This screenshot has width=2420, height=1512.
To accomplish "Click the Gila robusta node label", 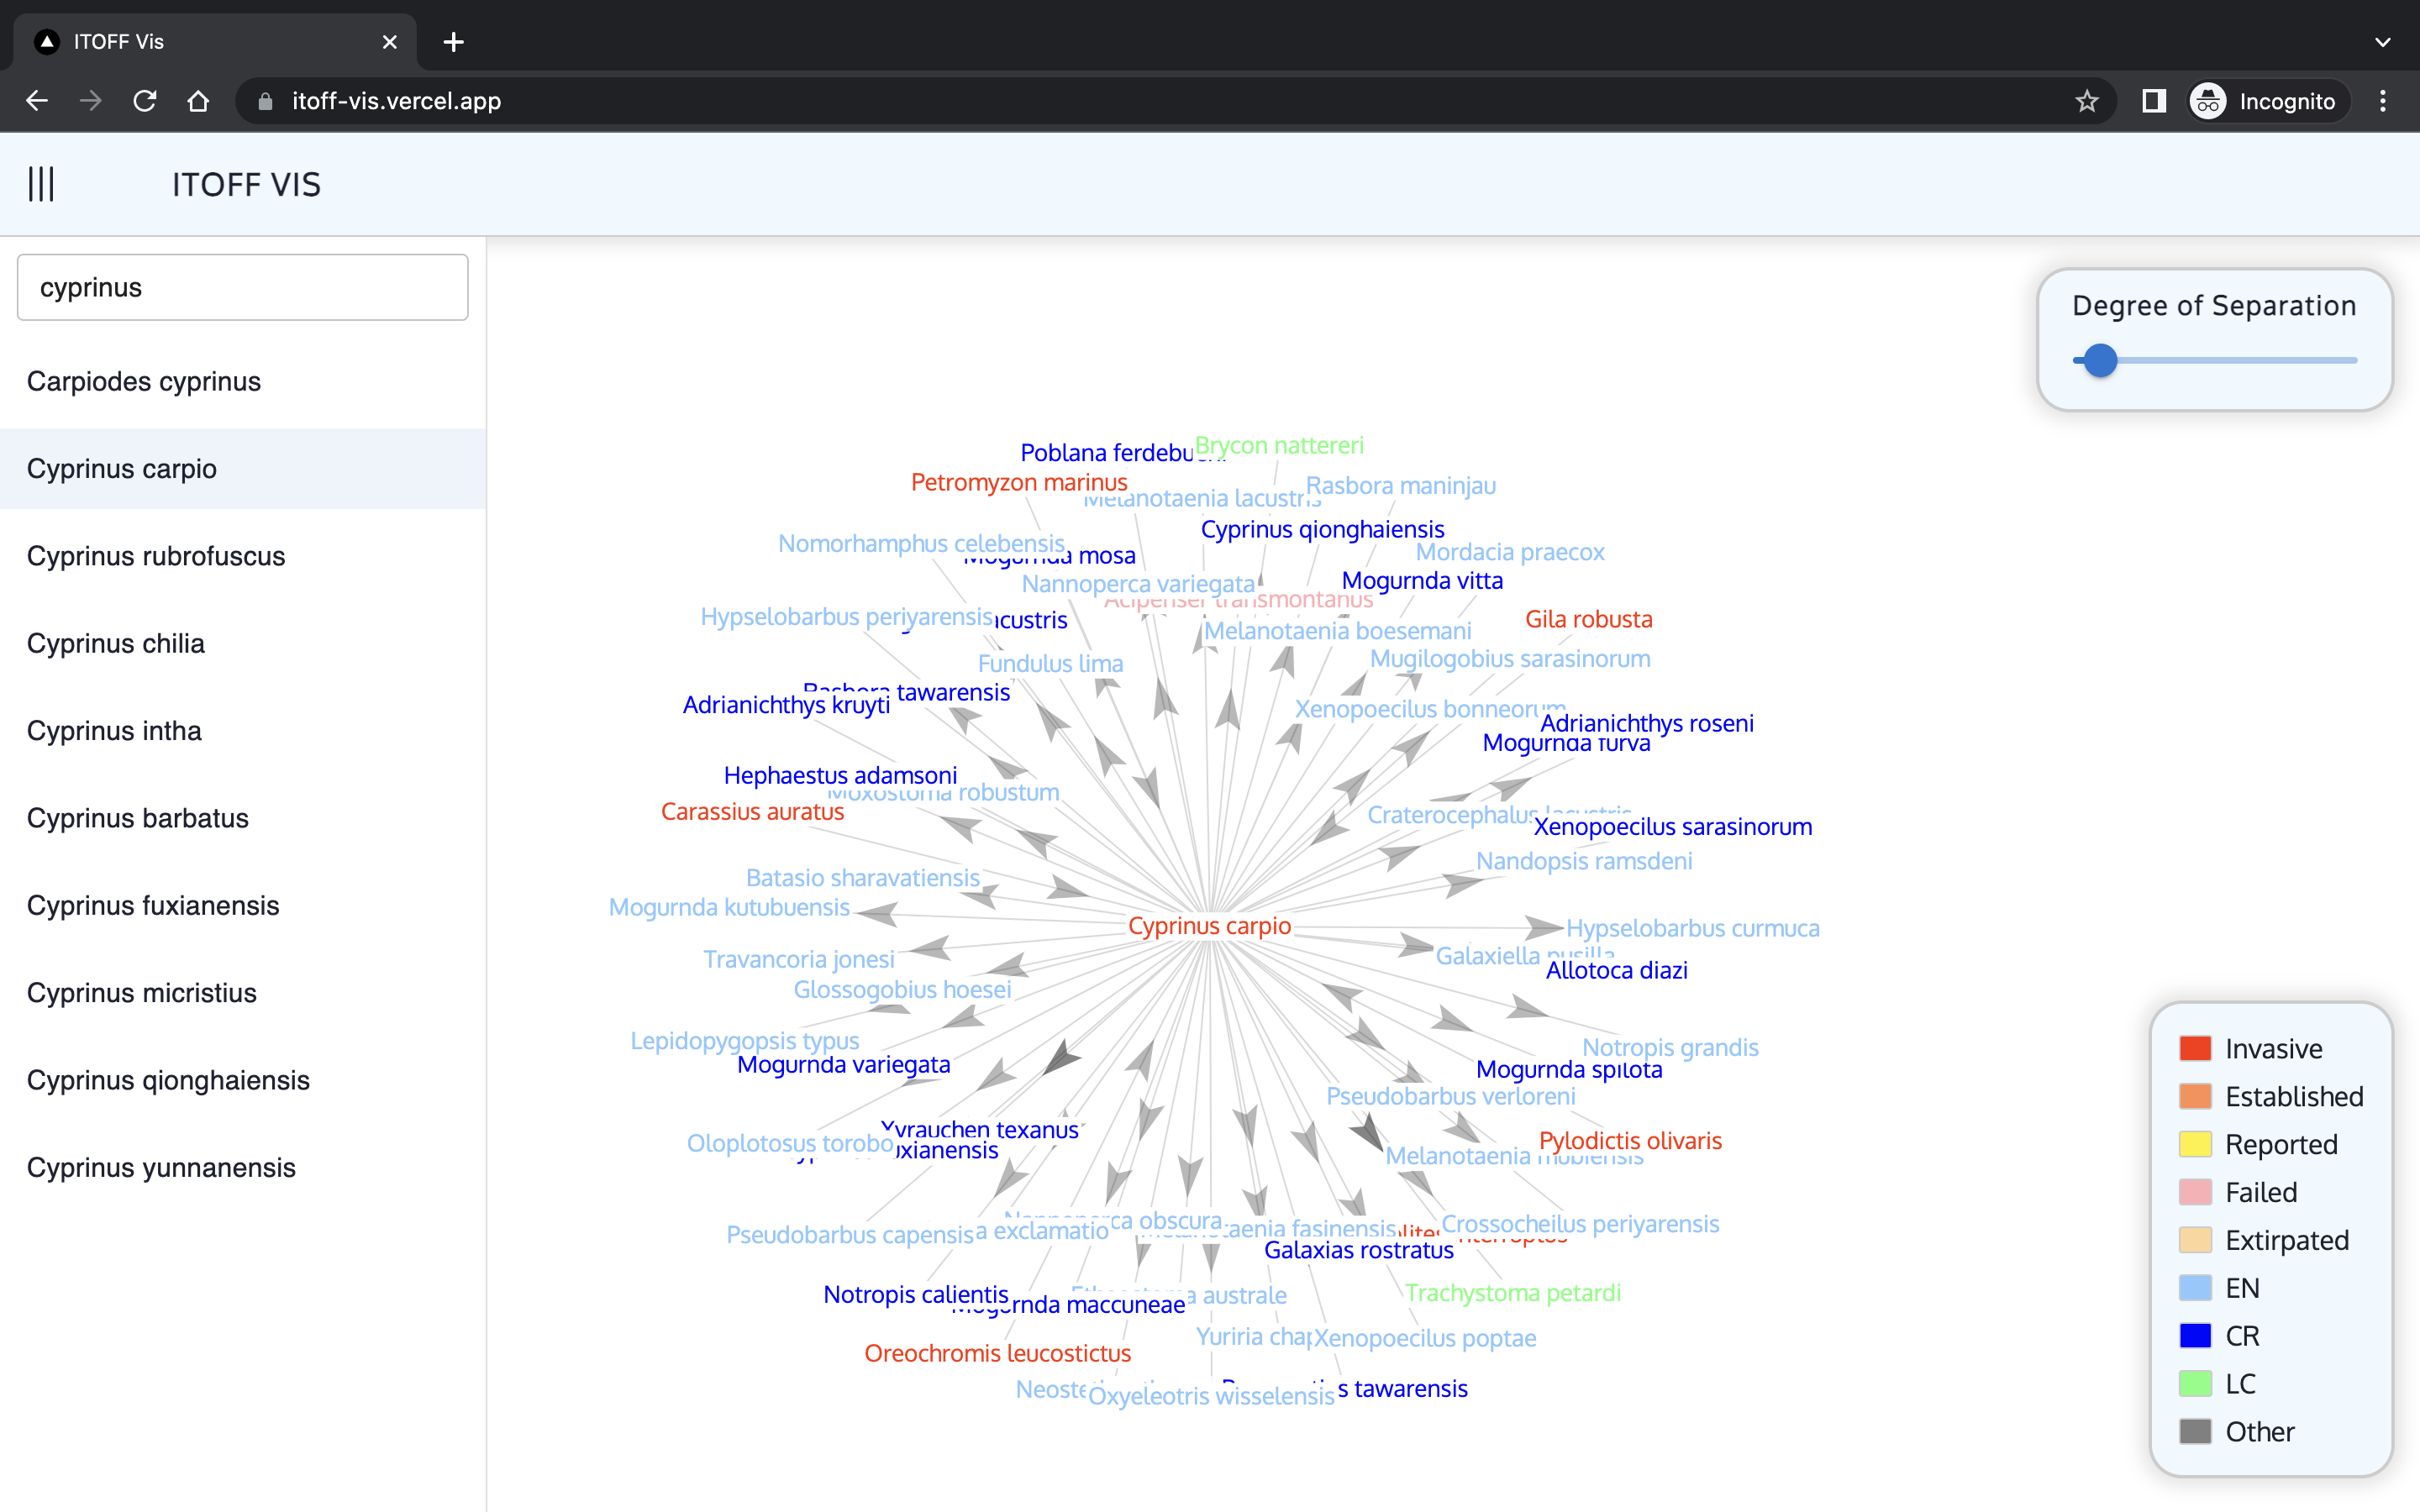I will point(1588,619).
